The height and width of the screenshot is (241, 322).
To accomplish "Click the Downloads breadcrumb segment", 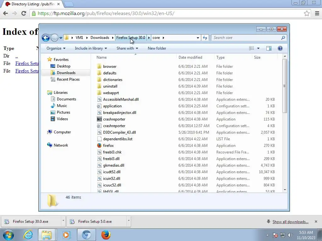I will [100, 38].
